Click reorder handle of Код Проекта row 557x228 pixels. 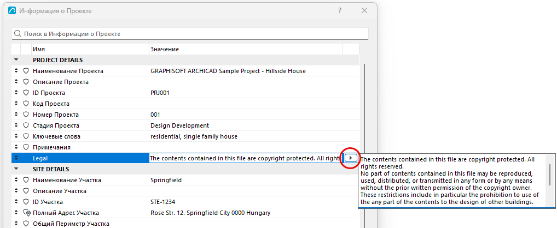click(x=16, y=104)
